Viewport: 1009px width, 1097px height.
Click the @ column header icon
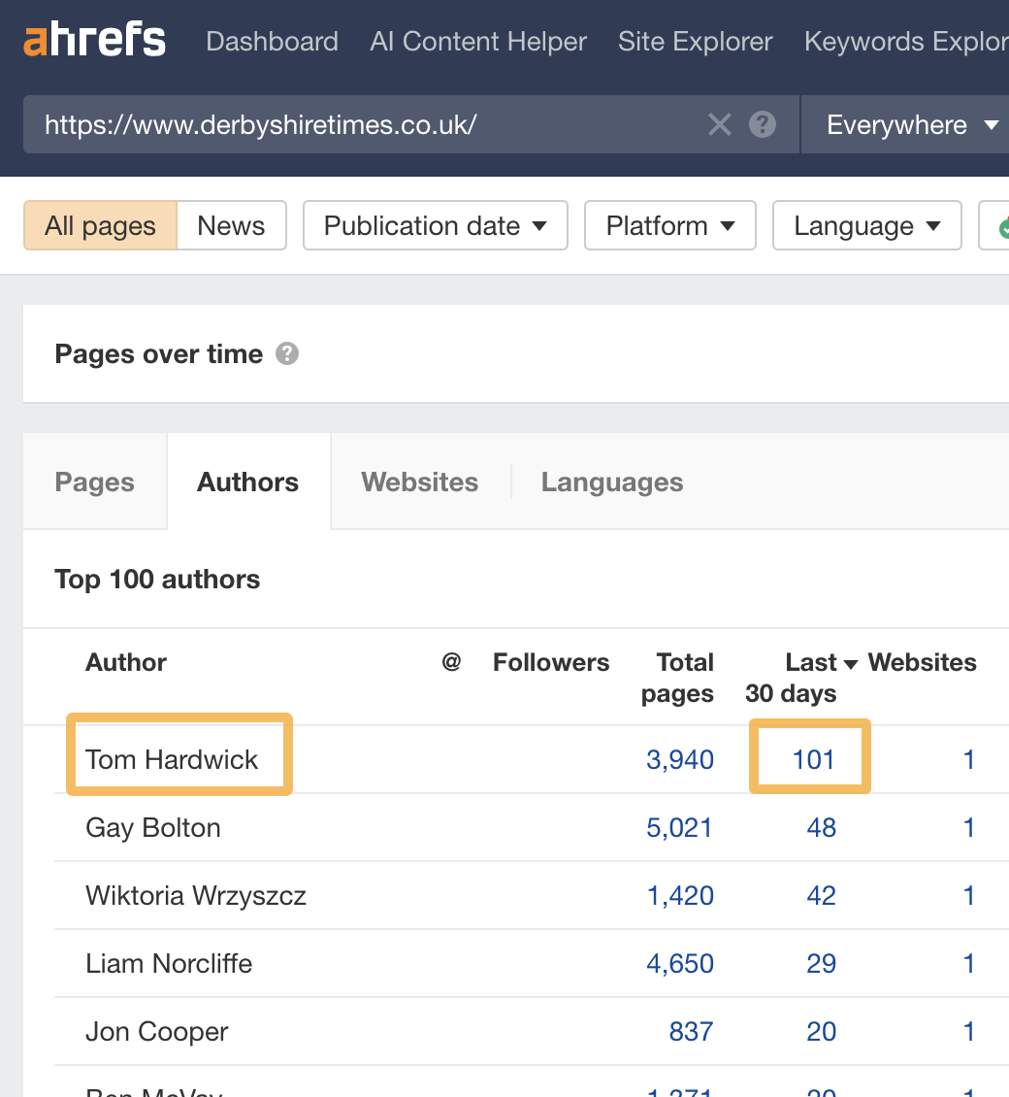451,662
